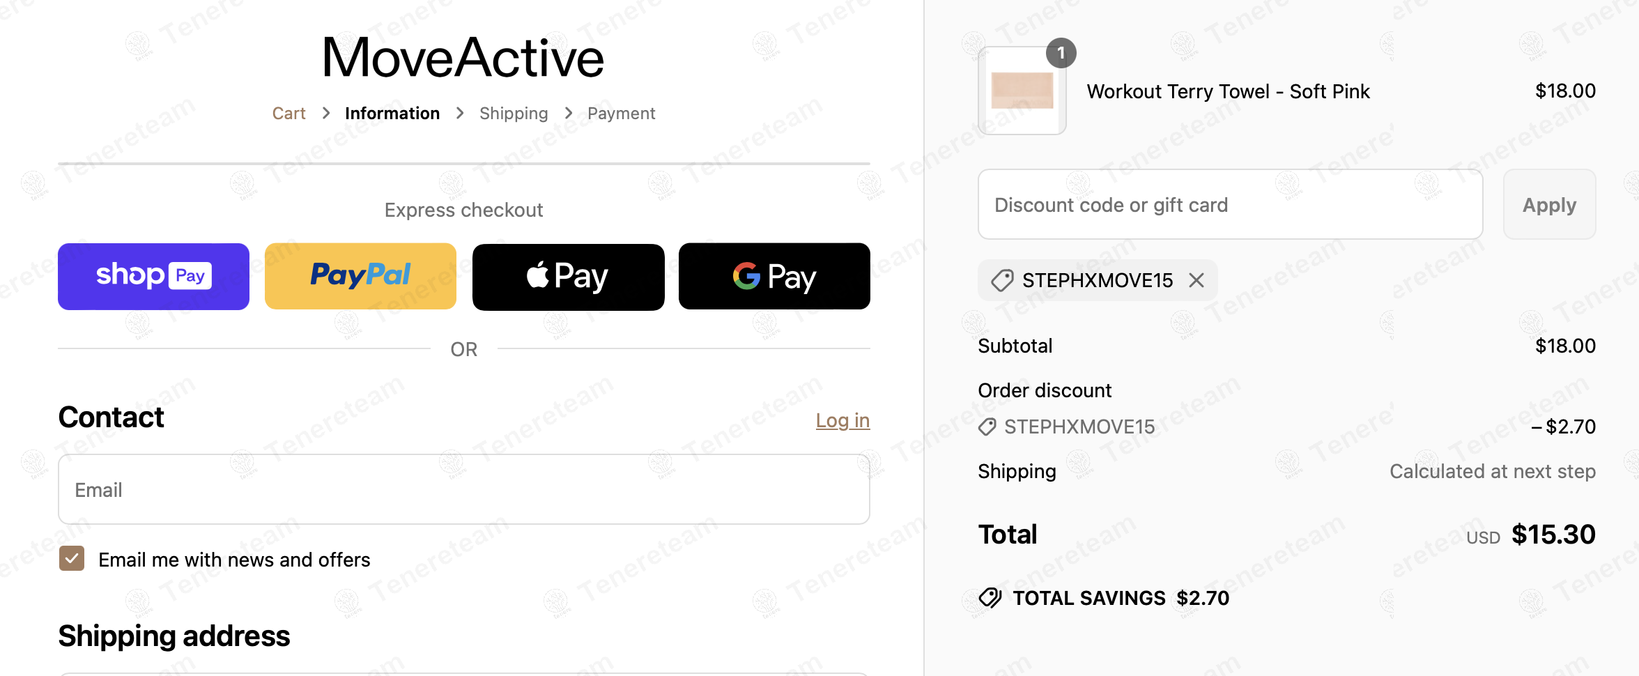Viewport: 1639px width, 676px height.
Task: Open the Workout Terry Towel thumbnail
Action: pos(1022,91)
